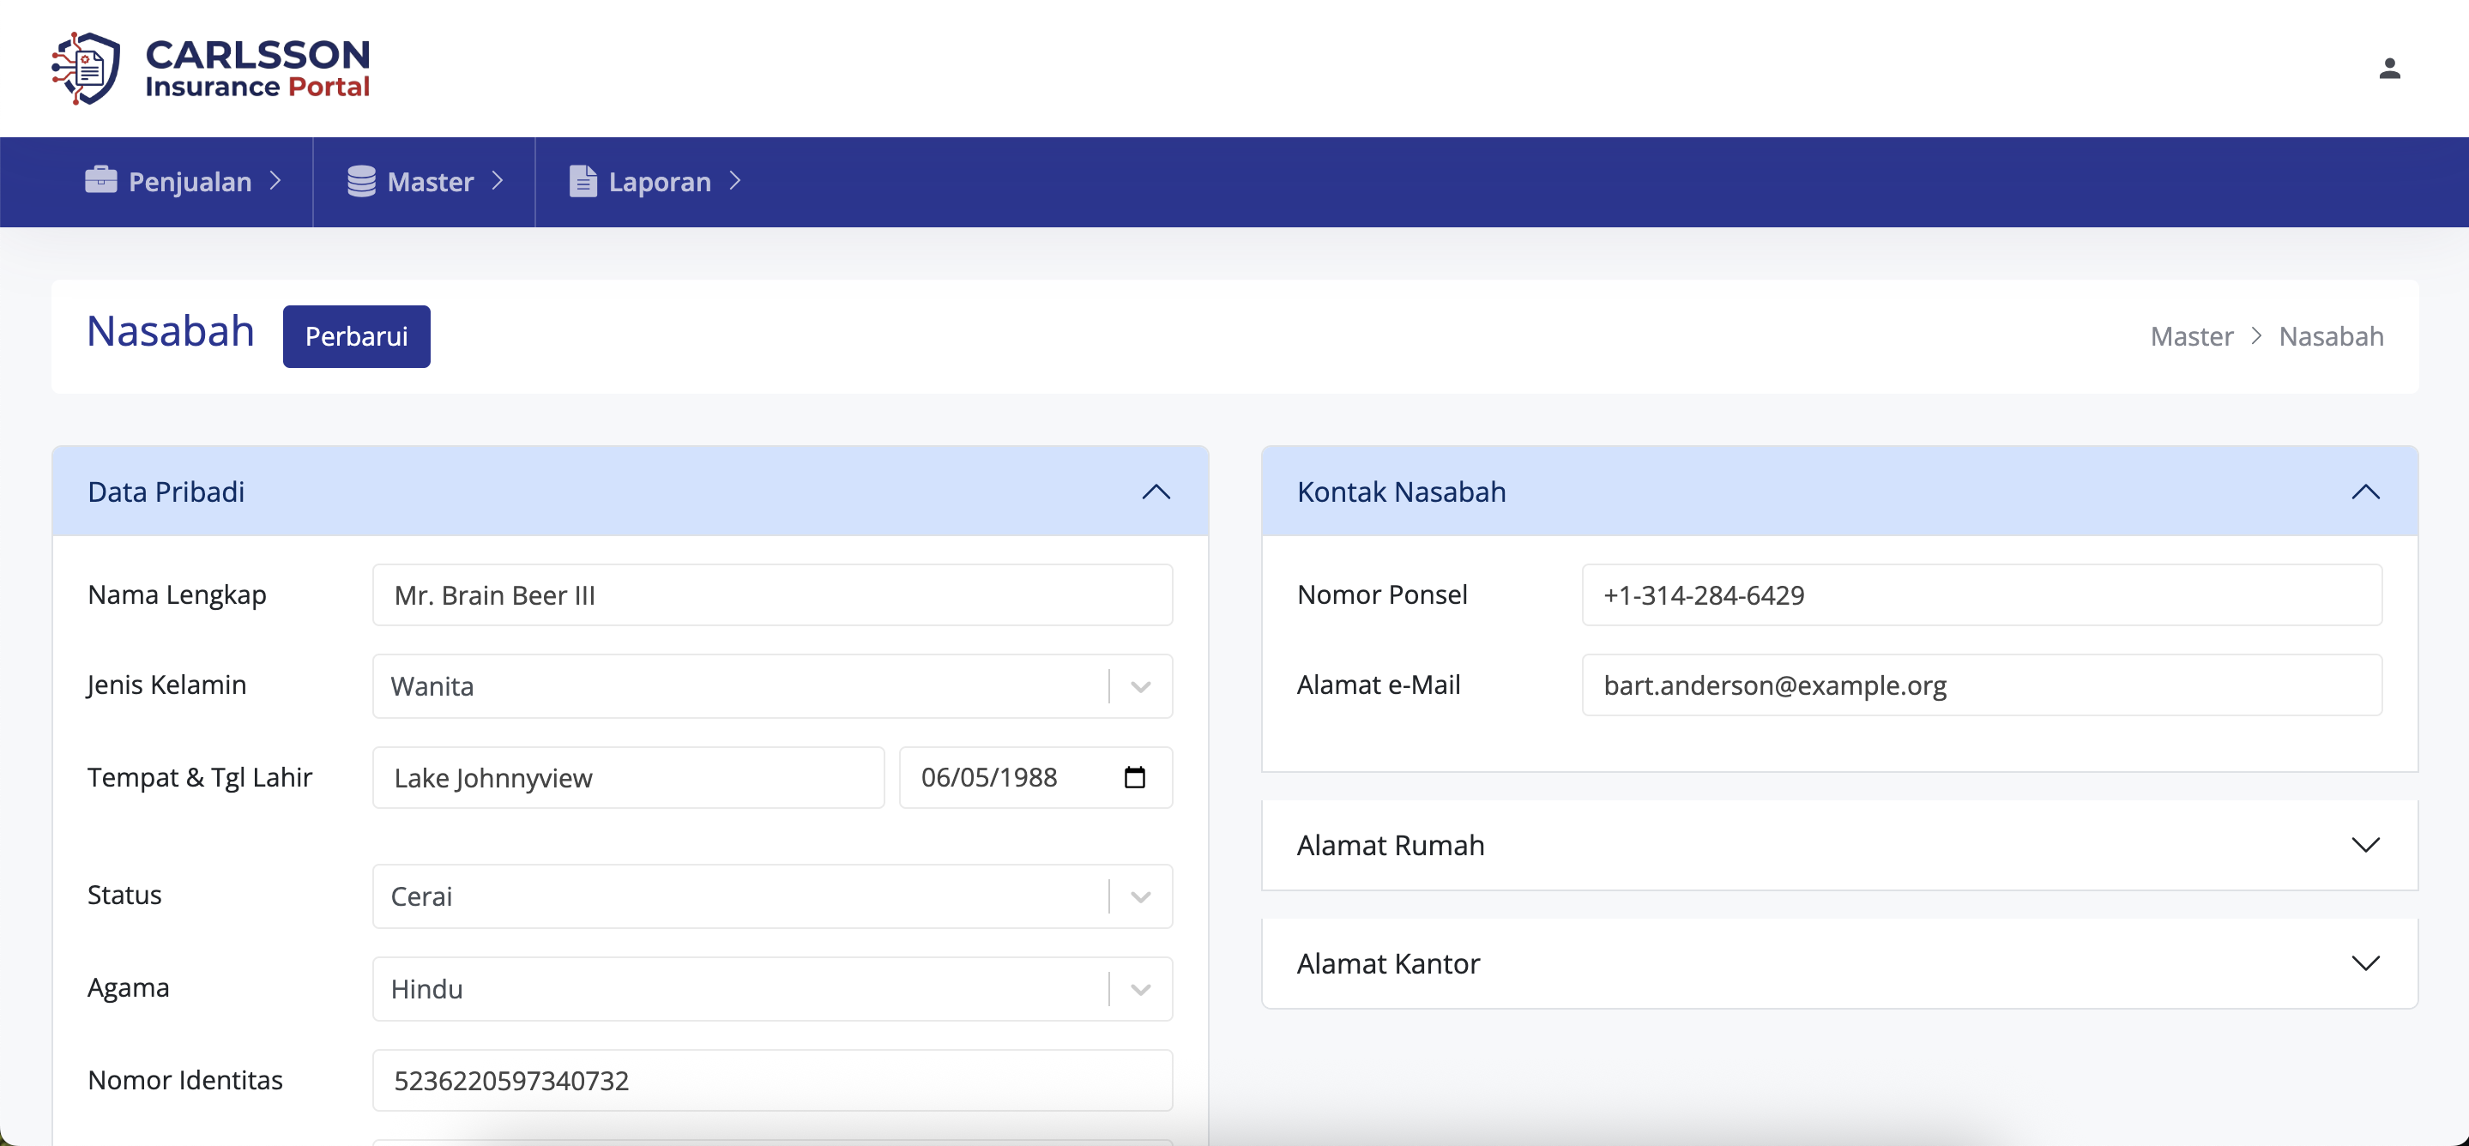Expand the Alamat Rumah section
Image resolution: width=2469 pixels, height=1146 pixels.
(x=1839, y=845)
